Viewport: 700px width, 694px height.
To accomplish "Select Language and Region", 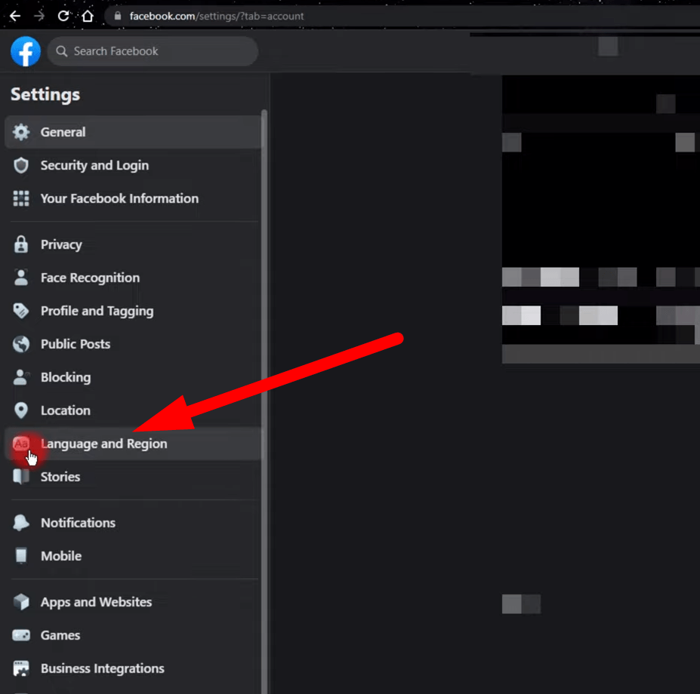I will point(133,444).
